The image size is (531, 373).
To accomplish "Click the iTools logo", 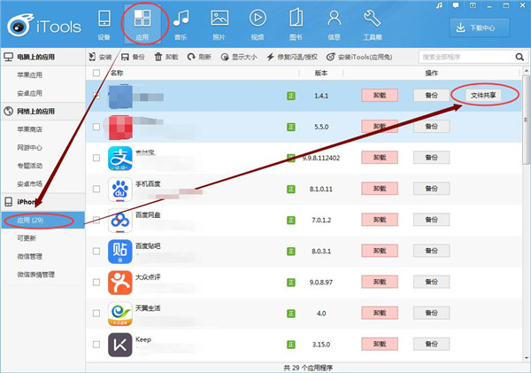I will (44, 26).
